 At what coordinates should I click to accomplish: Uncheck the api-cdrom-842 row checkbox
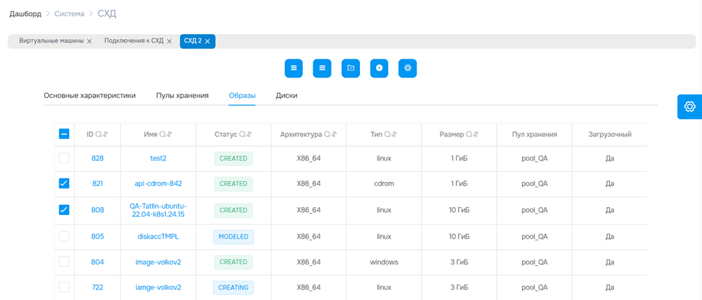(x=64, y=183)
